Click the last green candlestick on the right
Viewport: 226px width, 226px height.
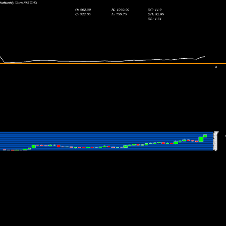pos(205,136)
